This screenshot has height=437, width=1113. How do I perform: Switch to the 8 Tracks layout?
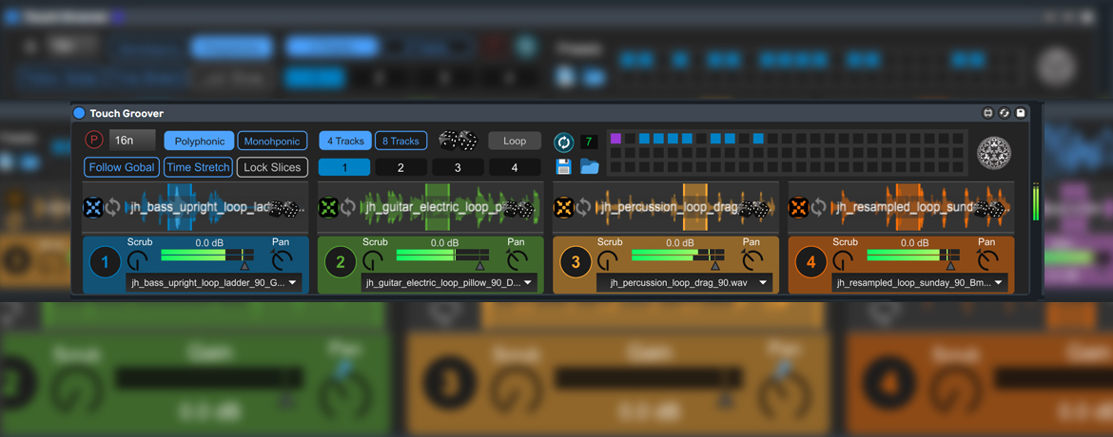[400, 141]
